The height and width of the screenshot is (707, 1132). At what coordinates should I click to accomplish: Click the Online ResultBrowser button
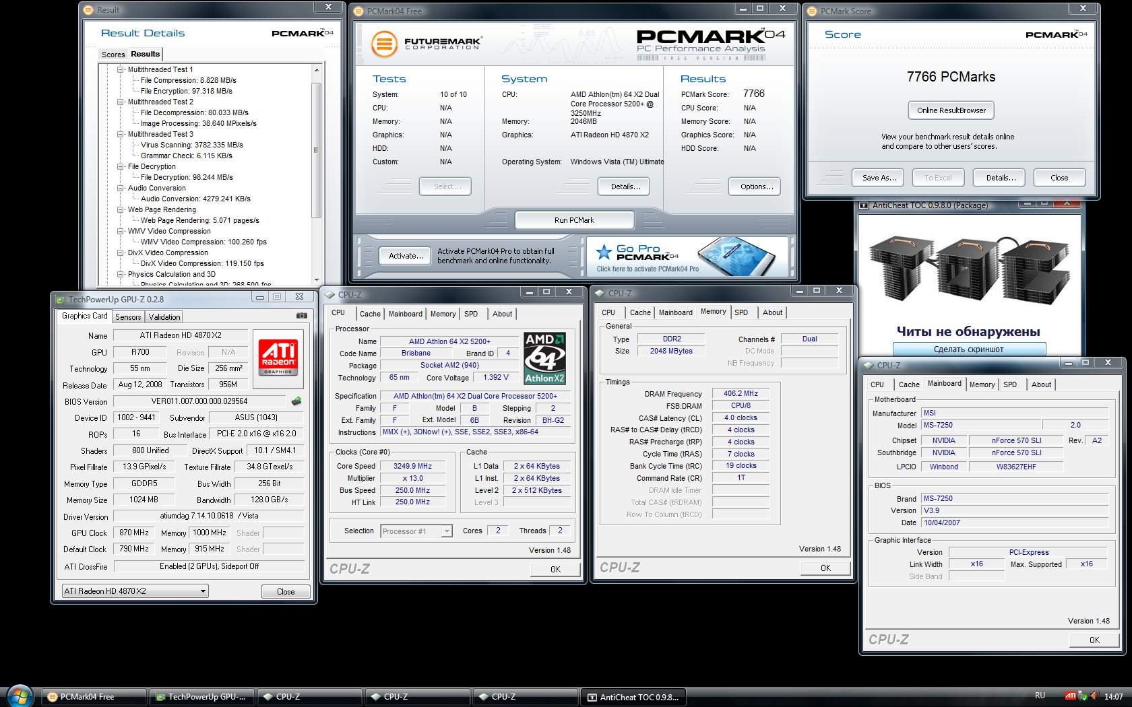point(951,110)
